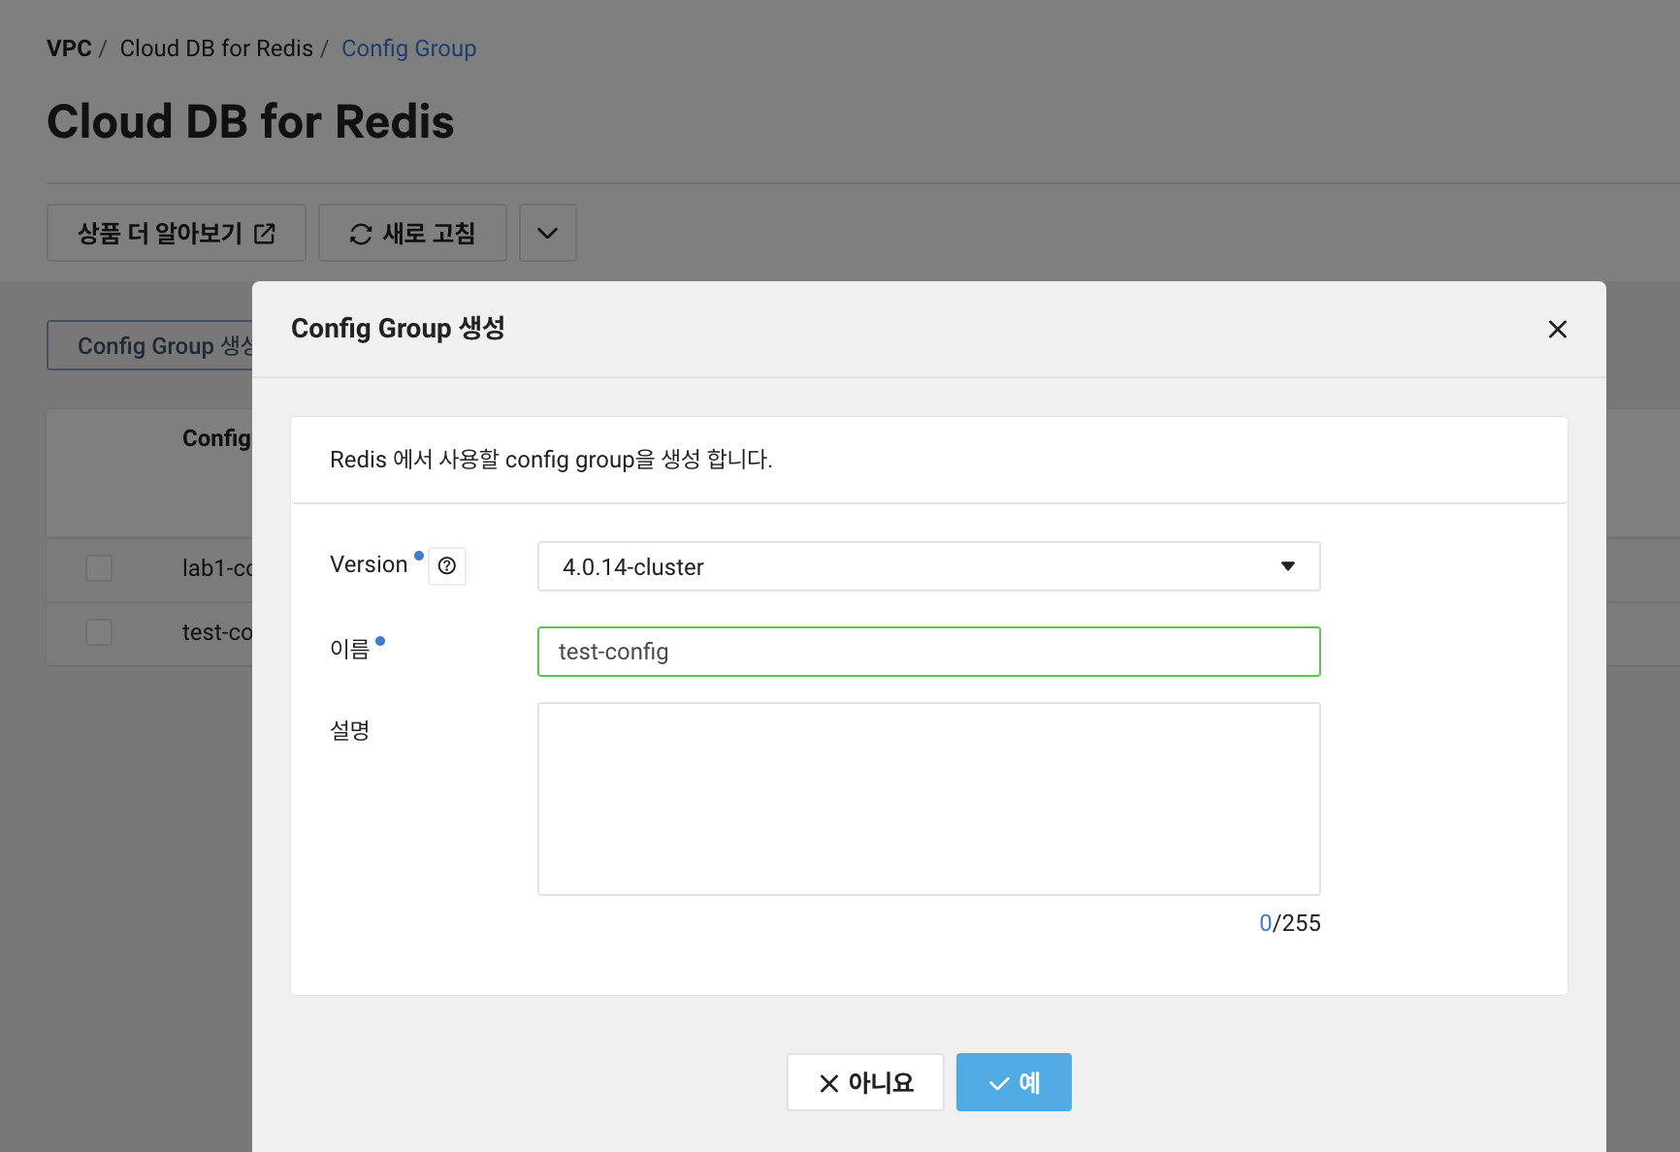Click the 'Redis 에서 사용할 config group' description text
The height and width of the screenshot is (1152, 1680).
pyautogui.click(x=551, y=460)
